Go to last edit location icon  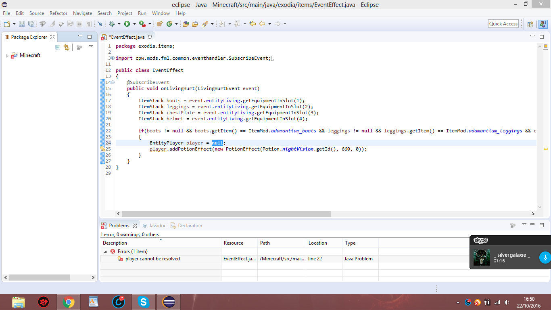pyautogui.click(x=253, y=24)
